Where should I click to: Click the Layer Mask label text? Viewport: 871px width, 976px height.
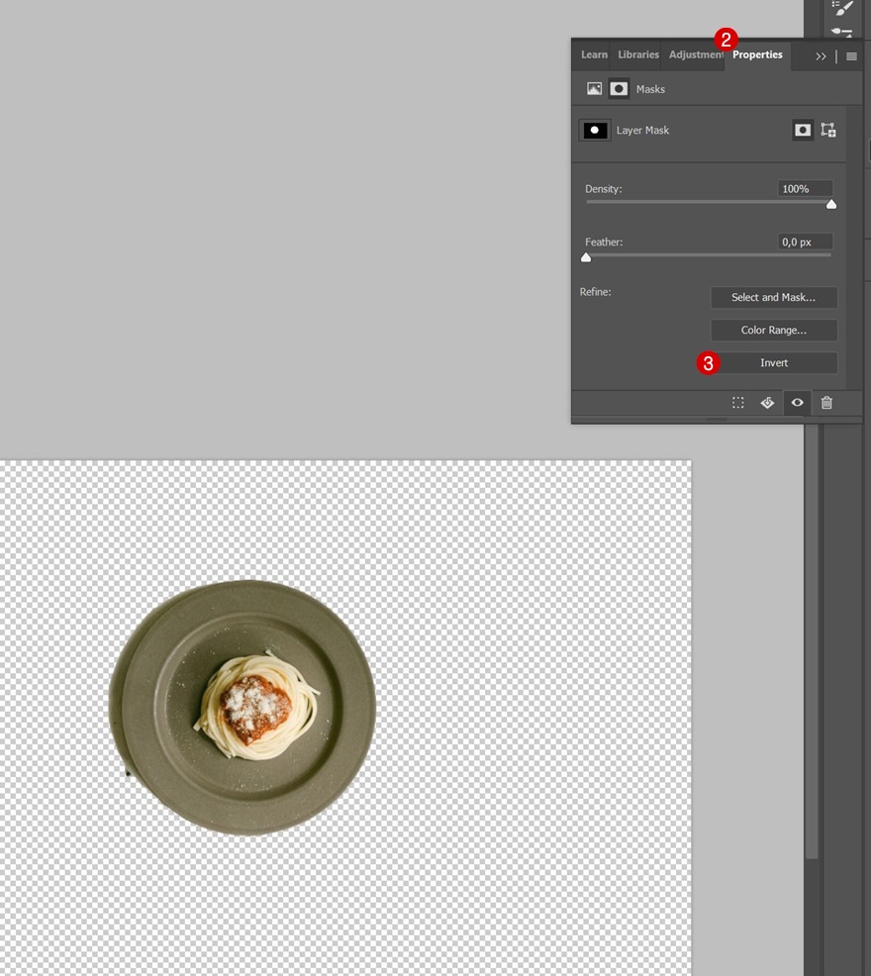pos(642,130)
